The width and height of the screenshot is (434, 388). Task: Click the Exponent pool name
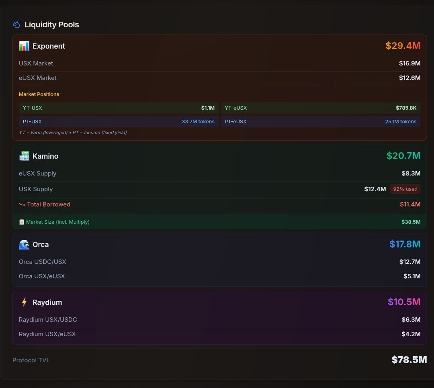49,46
